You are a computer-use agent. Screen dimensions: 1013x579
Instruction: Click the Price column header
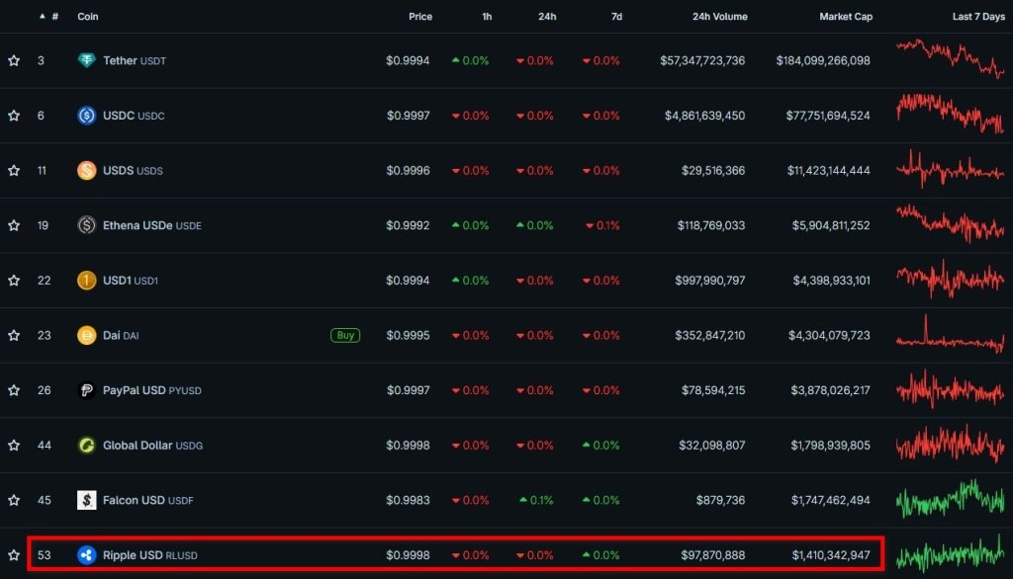(x=420, y=17)
